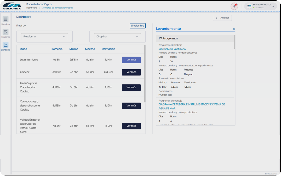Click the Comursa logo
281x176 pixels.
tap(12, 6)
